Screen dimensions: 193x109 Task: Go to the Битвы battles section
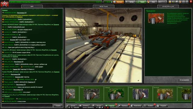pyautogui.click(x=130, y=2)
